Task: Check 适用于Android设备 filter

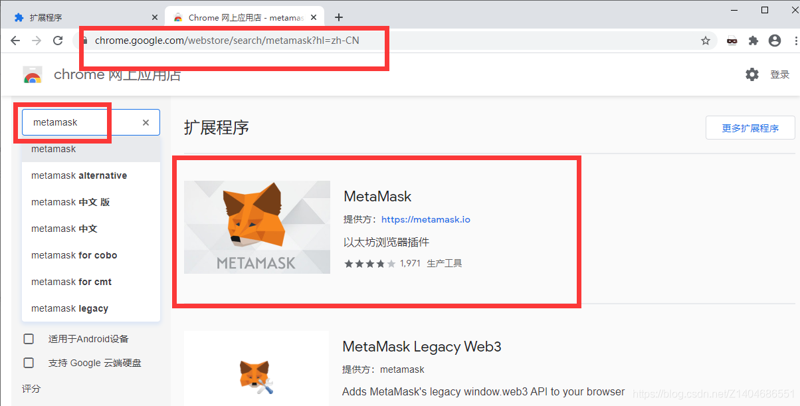Action: click(x=29, y=339)
